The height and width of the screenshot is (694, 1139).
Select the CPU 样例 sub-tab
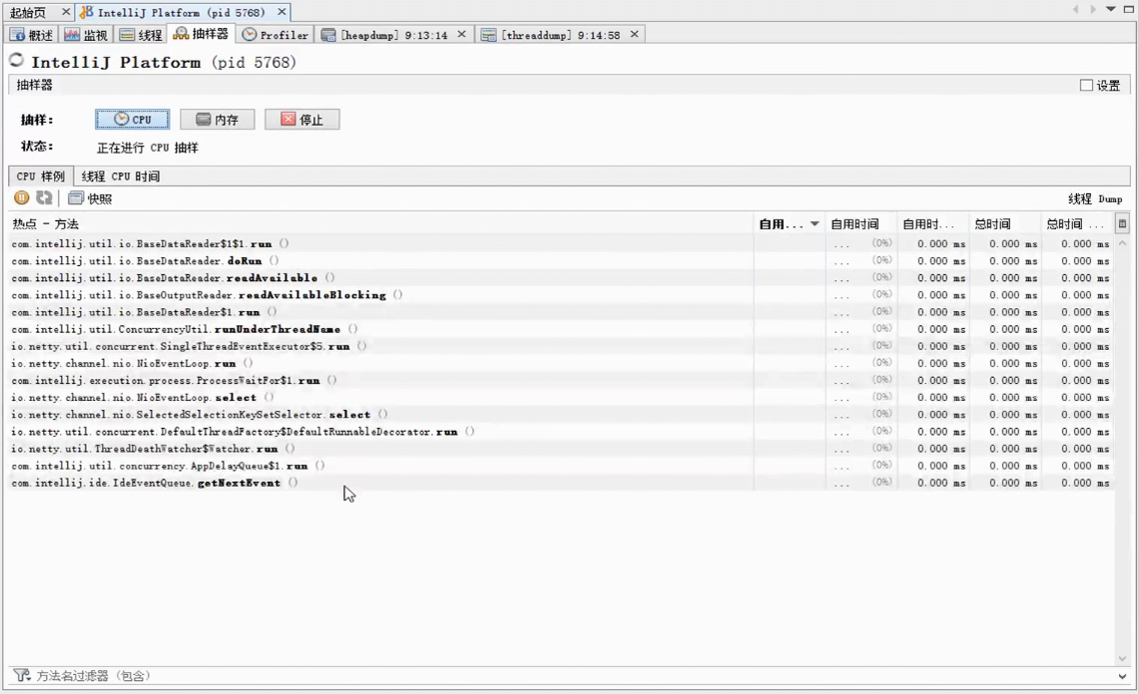coord(41,175)
